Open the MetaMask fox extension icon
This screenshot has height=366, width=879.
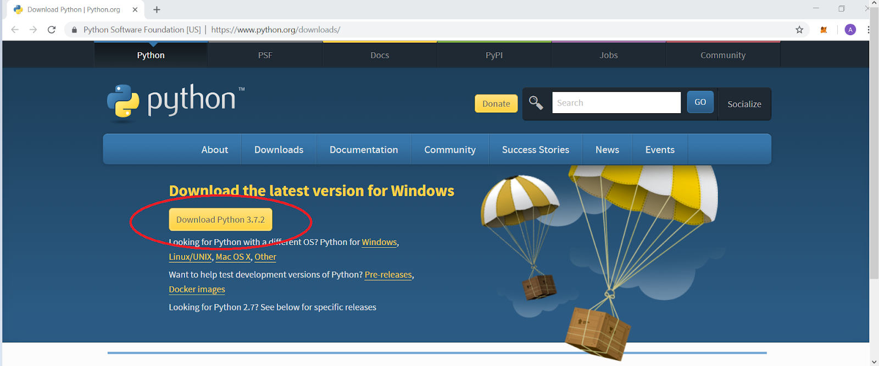coord(824,30)
